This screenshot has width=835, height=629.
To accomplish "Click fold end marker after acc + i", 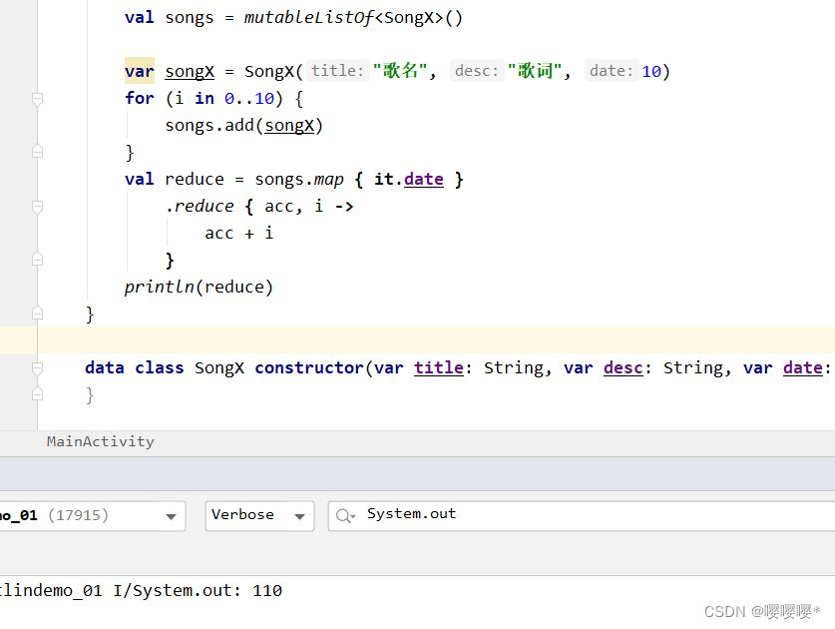I will [37, 260].
